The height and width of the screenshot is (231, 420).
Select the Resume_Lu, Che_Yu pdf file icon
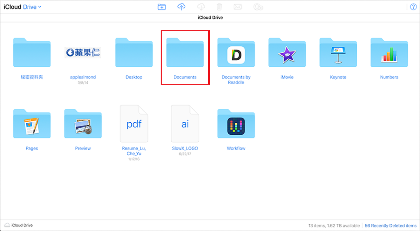pos(134,124)
